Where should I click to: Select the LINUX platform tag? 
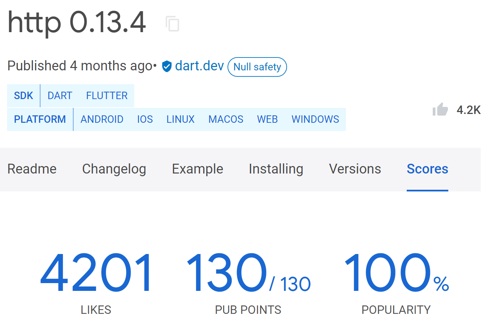coord(181,119)
